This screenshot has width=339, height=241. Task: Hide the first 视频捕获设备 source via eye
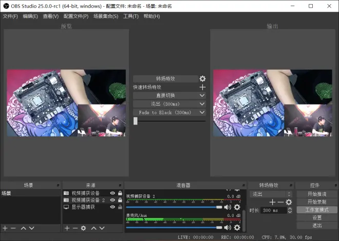pos(112,193)
